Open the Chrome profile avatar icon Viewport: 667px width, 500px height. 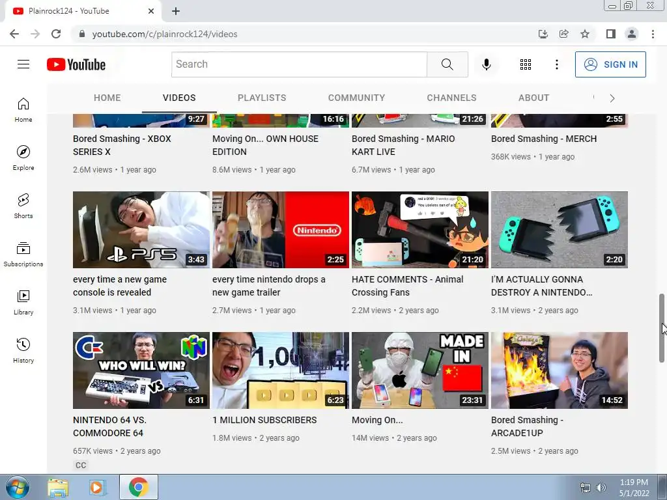click(x=632, y=34)
